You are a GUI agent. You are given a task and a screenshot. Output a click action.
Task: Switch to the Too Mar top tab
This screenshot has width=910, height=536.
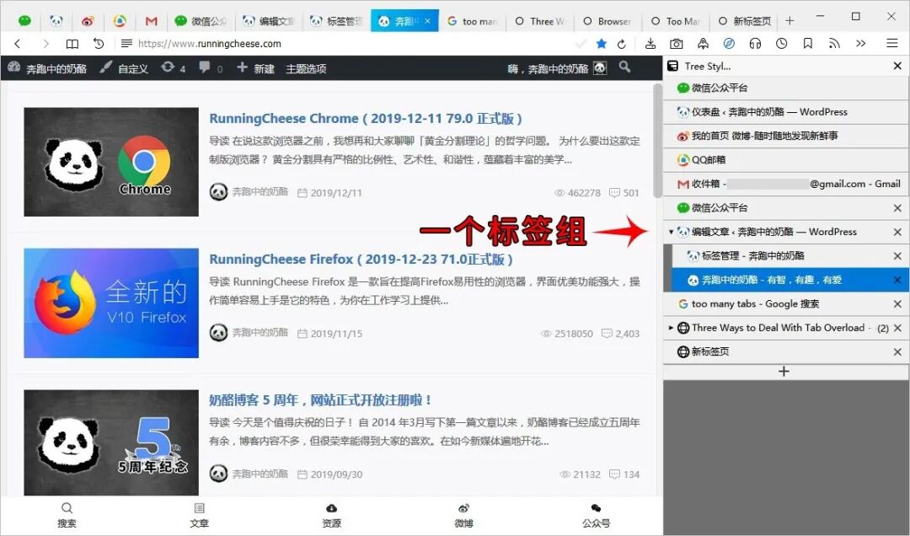(x=676, y=21)
